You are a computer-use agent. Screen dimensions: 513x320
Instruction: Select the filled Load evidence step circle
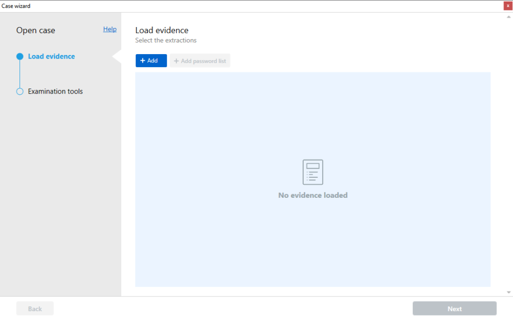click(20, 57)
